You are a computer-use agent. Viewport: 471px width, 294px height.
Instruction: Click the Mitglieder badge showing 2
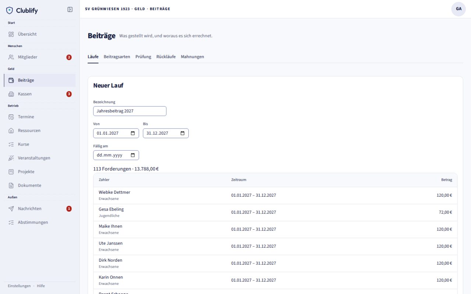tap(69, 57)
